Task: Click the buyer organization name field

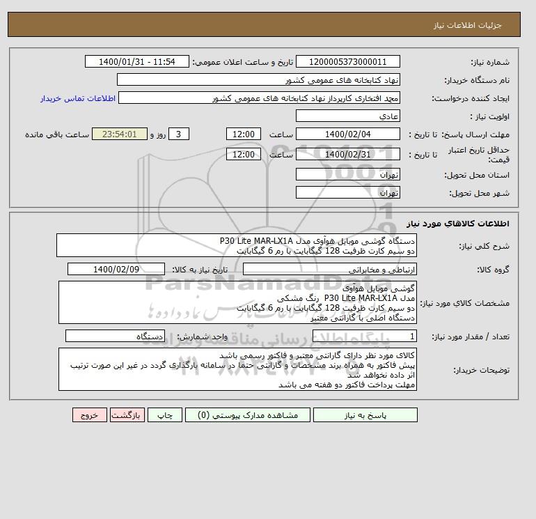Action: (258, 79)
